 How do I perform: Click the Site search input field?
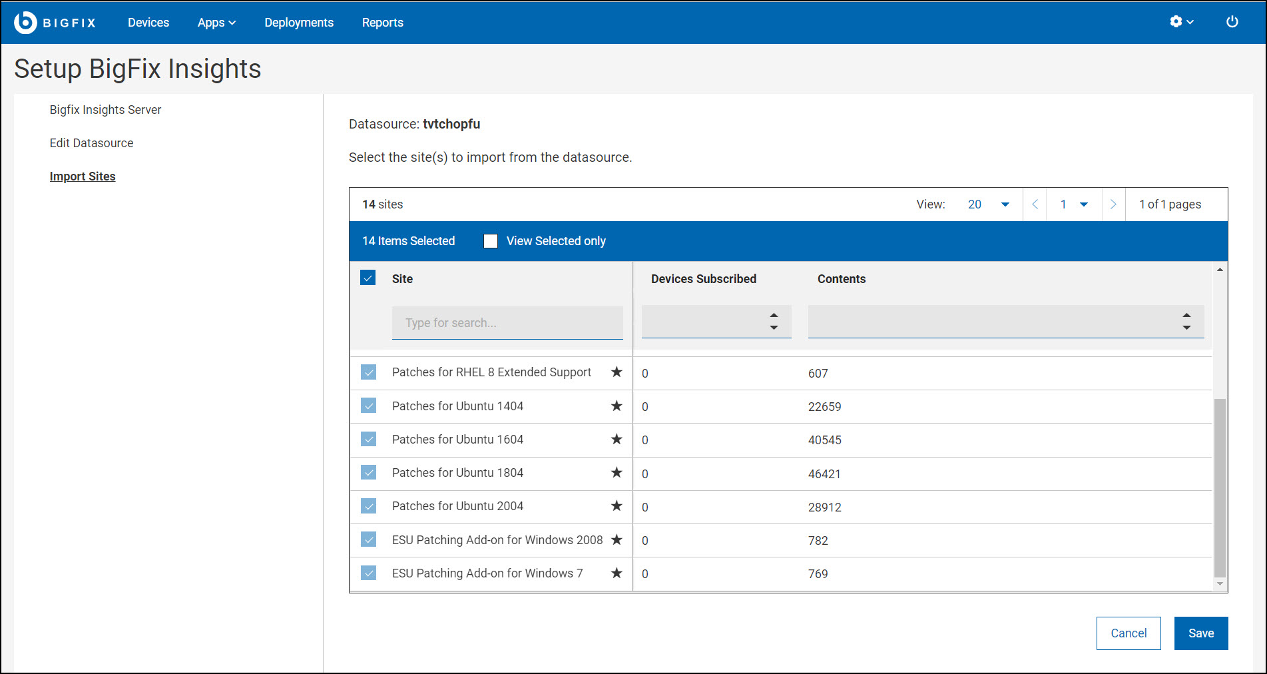coord(507,323)
